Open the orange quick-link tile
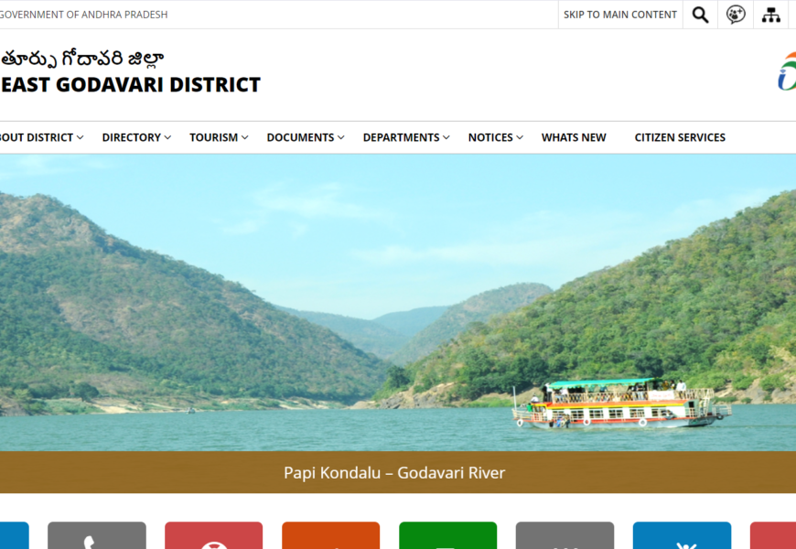This screenshot has height=549, width=796. tap(330, 535)
